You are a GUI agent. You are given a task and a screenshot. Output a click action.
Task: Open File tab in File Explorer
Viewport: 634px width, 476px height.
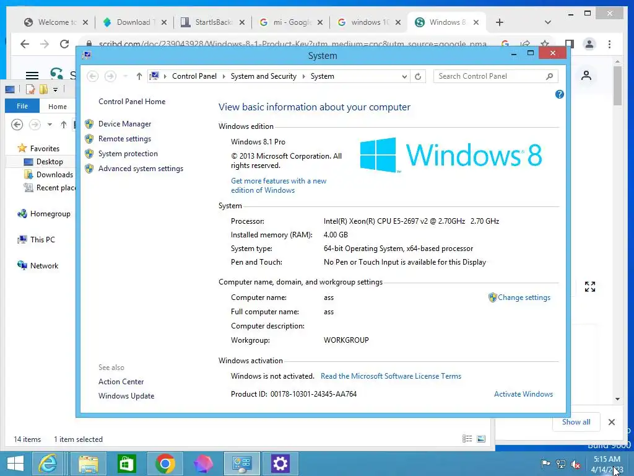pyautogui.click(x=22, y=106)
